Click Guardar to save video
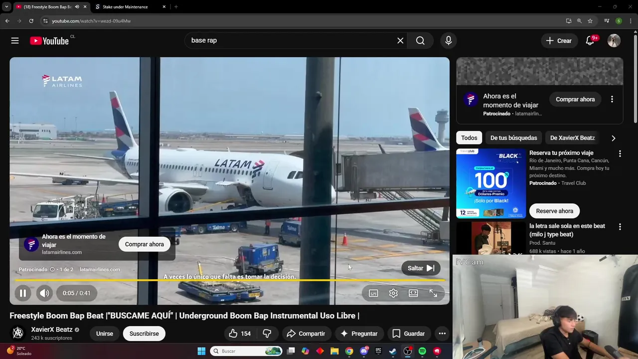 (x=409, y=334)
